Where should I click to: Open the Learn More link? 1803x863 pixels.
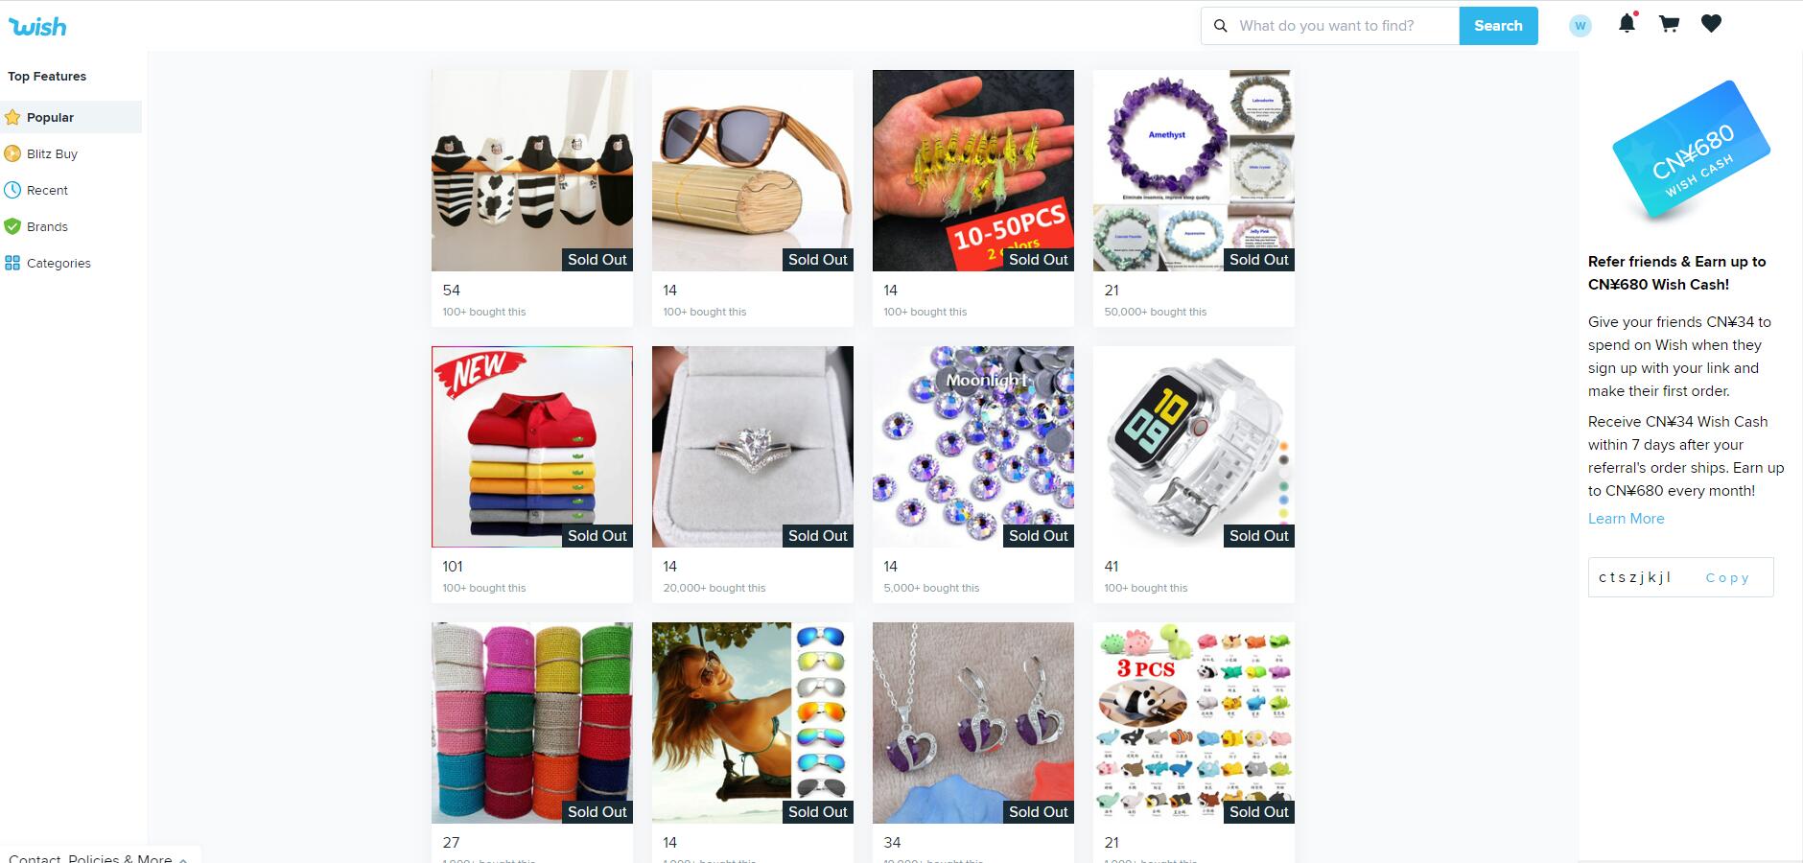[x=1626, y=518]
